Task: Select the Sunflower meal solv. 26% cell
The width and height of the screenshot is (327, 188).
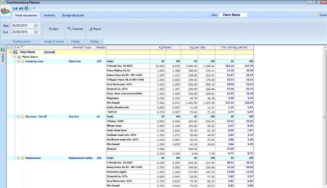Action: pos(128,140)
